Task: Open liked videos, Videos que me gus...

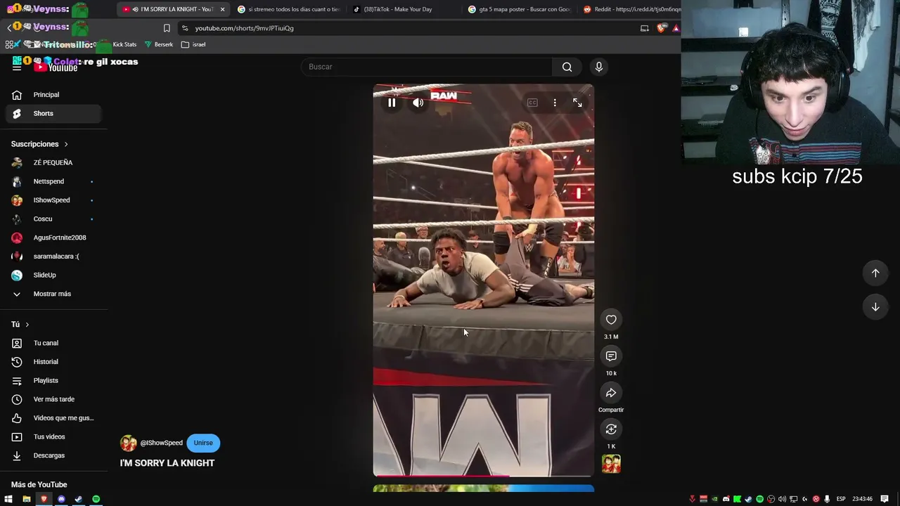Action: pos(53,418)
